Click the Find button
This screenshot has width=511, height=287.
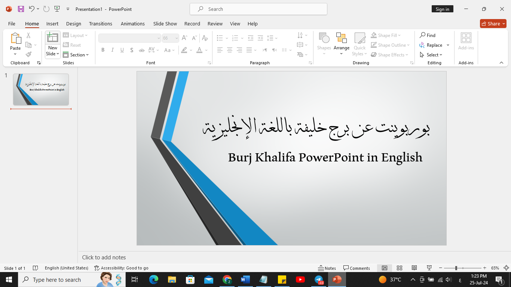pyautogui.click(x=428, y=36)
